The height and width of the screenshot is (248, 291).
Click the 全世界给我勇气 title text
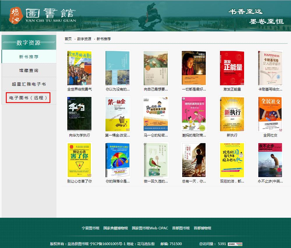80,89
